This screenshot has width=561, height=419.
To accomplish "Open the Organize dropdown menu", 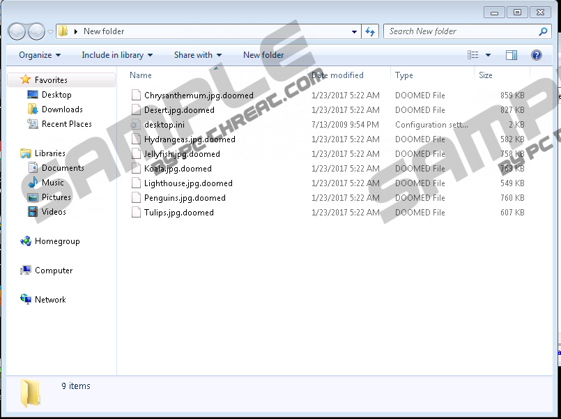I will pos(40,55).
